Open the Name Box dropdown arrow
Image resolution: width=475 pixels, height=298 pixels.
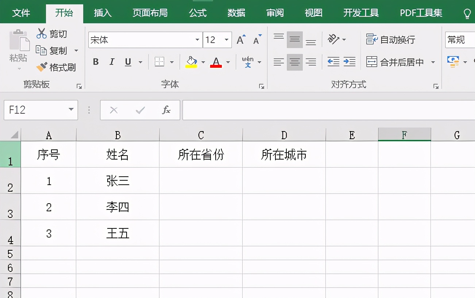tap(71, 110)
